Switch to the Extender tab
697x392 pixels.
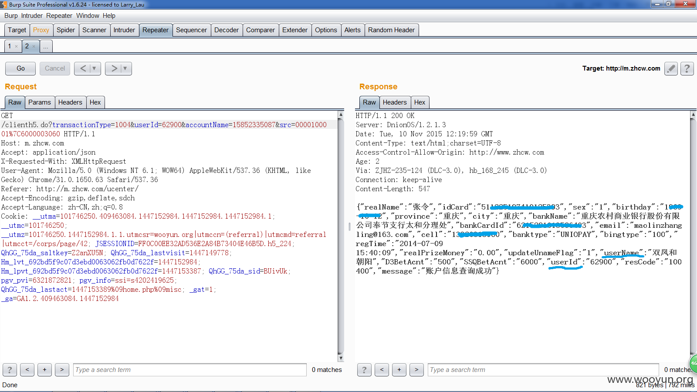(x=295, y=30)
